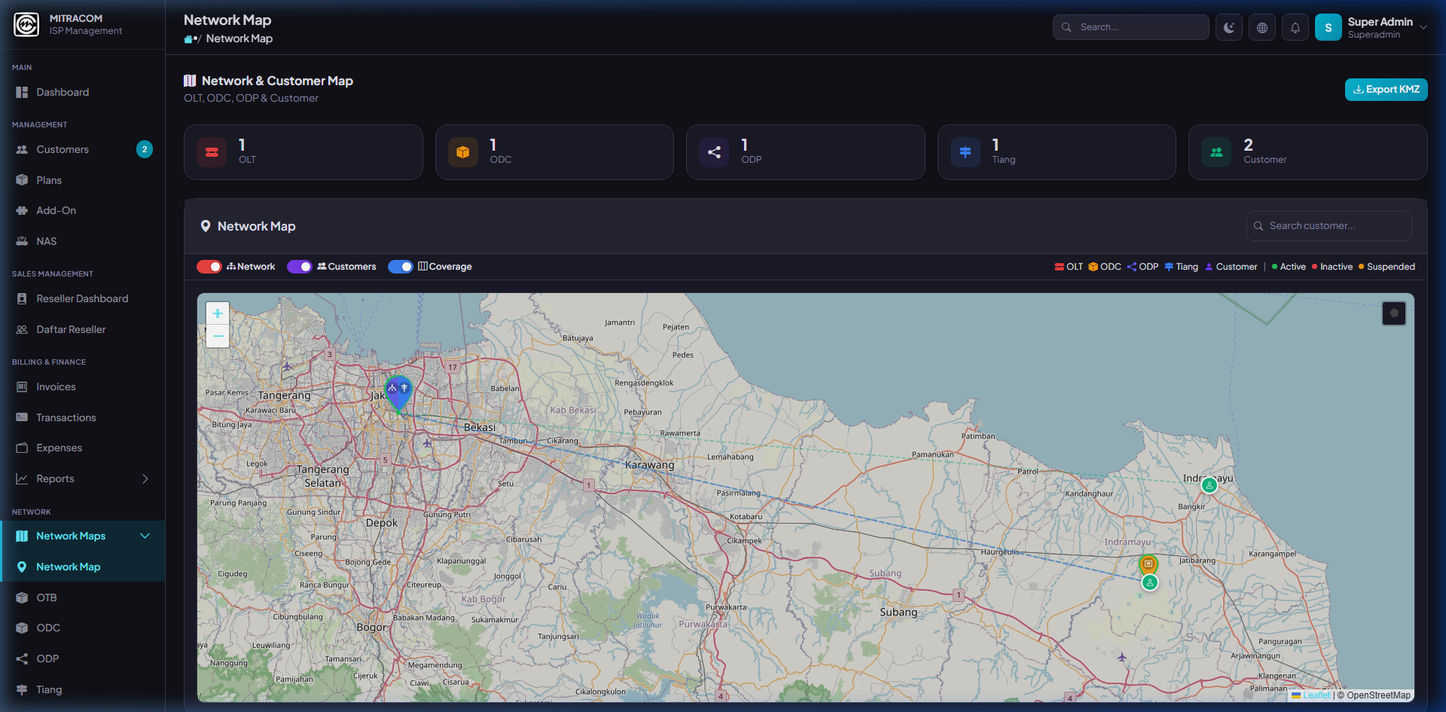Click the Tiang icon in the summary cards
Image resolution: width=1446 pixels, height=712 pixels.
965,151
